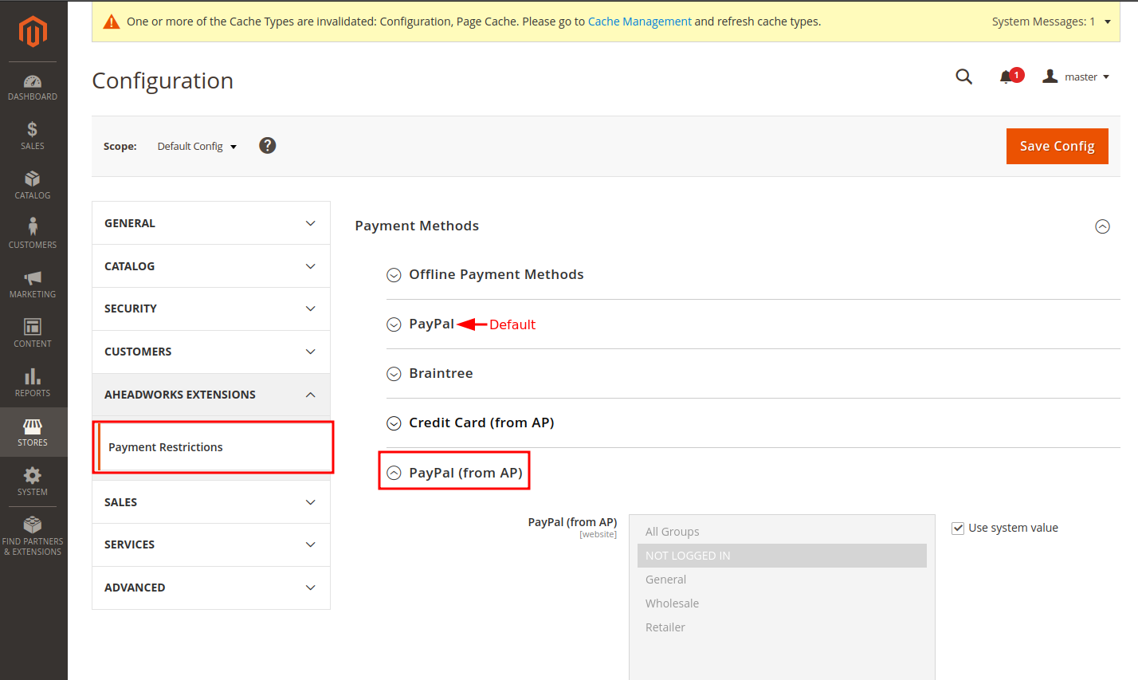
Task: Open Find Partners & Extensions
Action: tap(33, 536)
